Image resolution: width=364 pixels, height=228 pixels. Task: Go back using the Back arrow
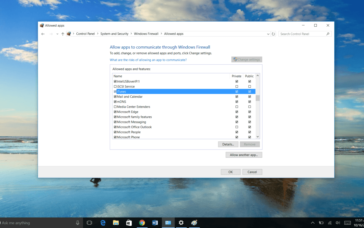43,34
